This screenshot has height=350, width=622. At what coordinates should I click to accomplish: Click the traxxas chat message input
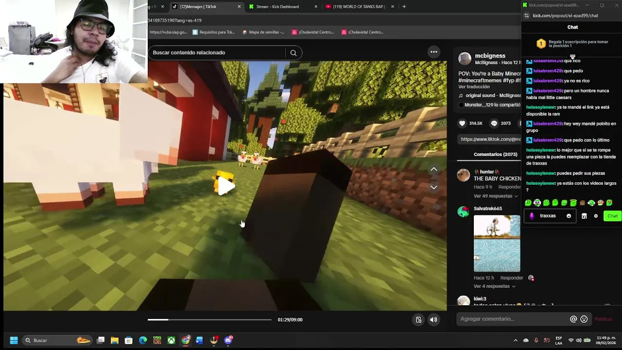549,216
